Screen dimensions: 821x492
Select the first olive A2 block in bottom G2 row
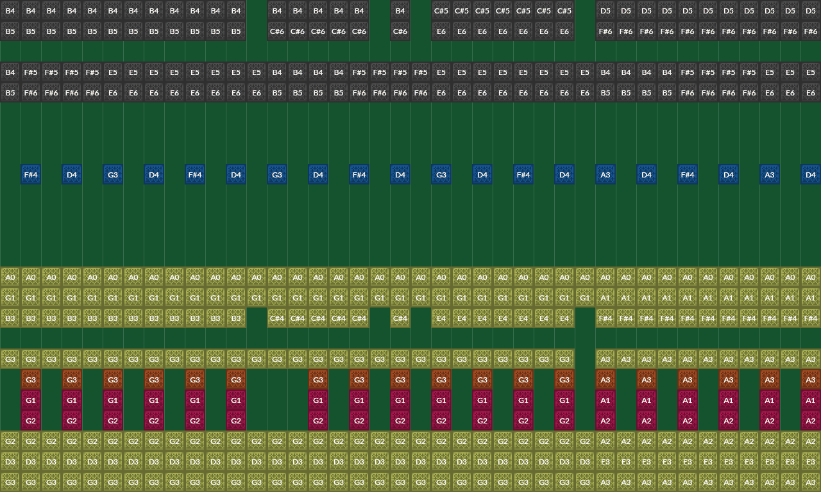tap(605, 441)
